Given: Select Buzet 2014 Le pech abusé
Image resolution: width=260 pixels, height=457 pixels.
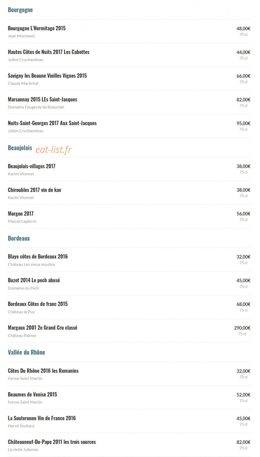Looking at the screenshot, I should pyautogui.click(x=34, y=281).
